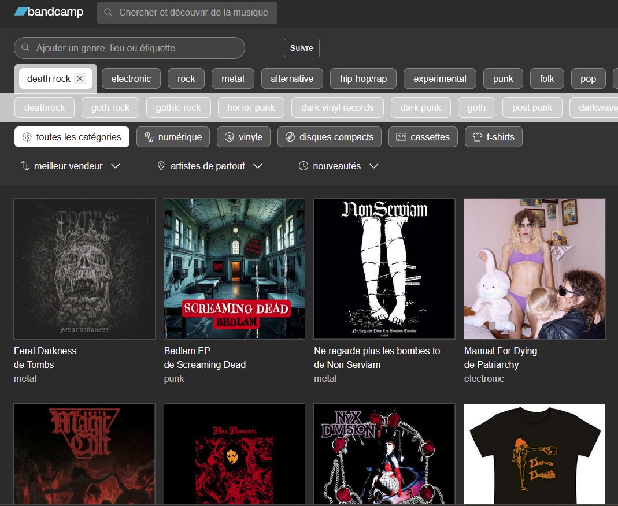Open the Feral Darkness album cover
The width and height of the screenshot is (618, 506).
click(x=84, y=269)
